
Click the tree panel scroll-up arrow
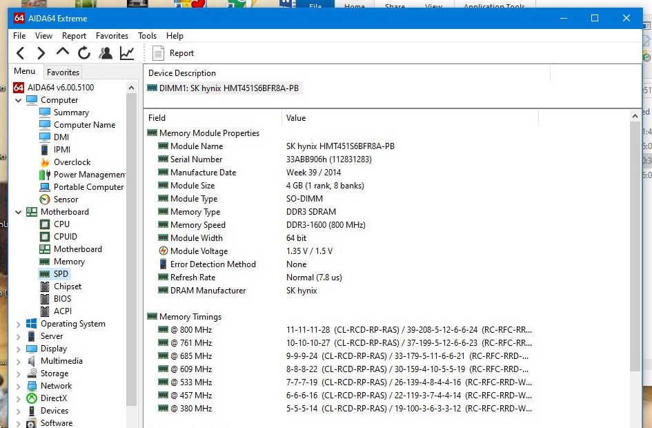131,88
